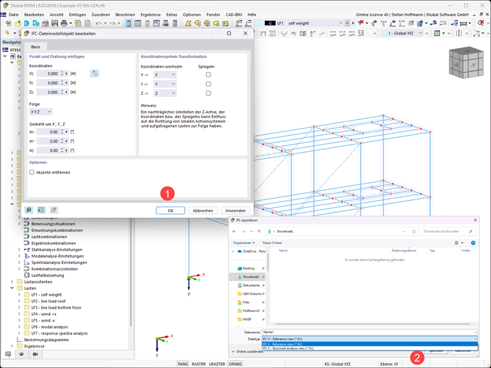The height and width of the screenshot is (368, 491).
Task: Click the Save floppy disk toolbar icon
Action: 55,23
